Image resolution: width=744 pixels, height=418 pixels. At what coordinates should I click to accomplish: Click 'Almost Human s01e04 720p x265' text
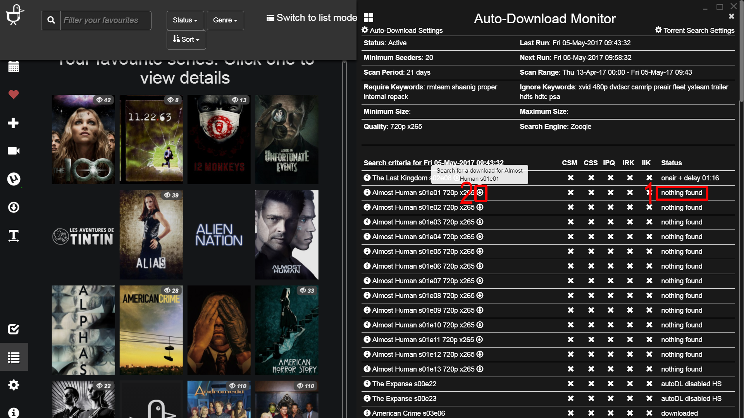[x=423, y=237]
